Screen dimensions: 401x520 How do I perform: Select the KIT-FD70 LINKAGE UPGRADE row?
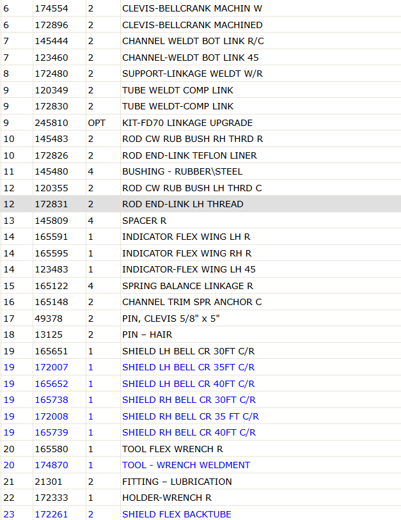coord(200,123)
